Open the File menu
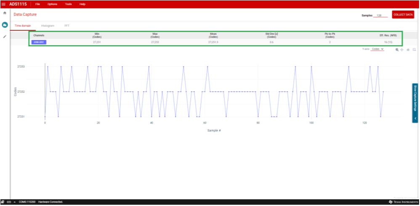 pyautogui.click(x=38, y=4)
